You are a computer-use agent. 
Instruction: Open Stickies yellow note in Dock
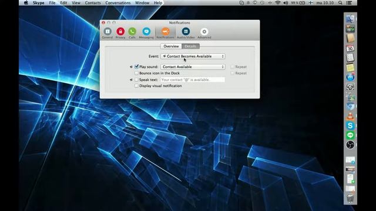(350, 67)
